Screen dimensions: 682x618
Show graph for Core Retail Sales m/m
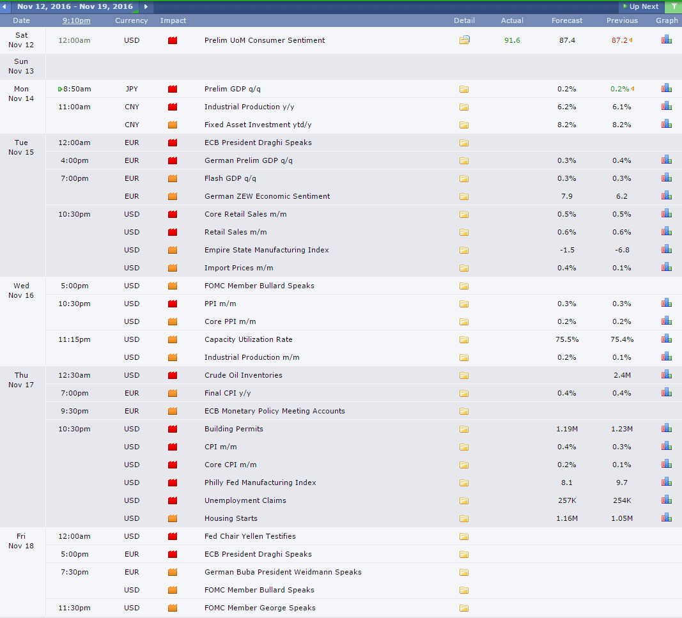(x=667, y=213)
